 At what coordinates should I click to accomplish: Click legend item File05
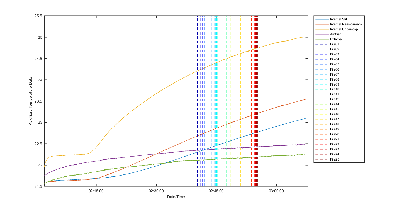(x=335, y=64)
